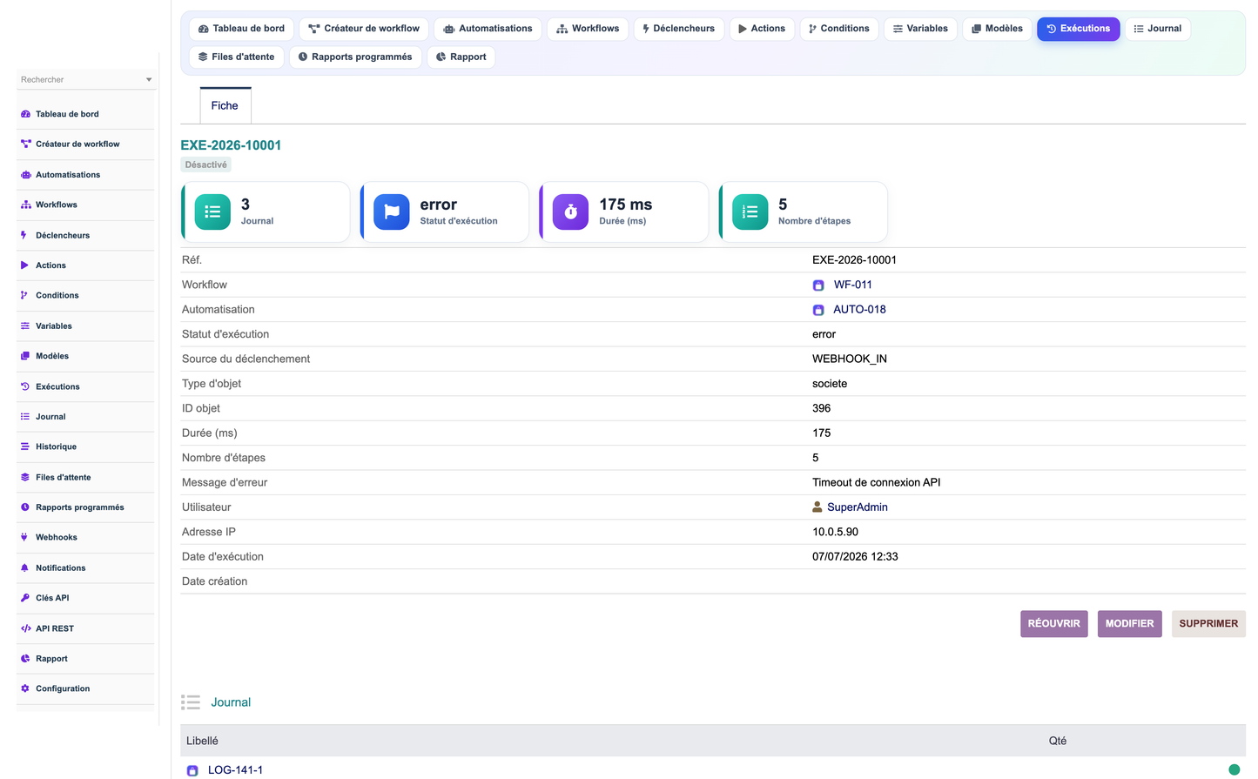1258x779 pixels.
Task: Open Créateur de workflow in sidebar
Action: coord(77,144)
